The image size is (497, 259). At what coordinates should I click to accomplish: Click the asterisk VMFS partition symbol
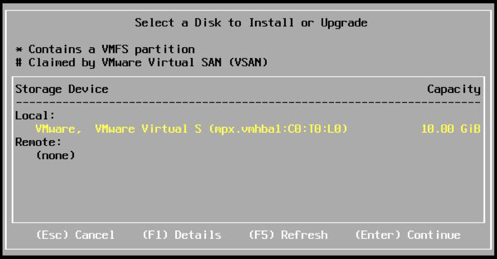pyautogui.click(x=19, y=50)
